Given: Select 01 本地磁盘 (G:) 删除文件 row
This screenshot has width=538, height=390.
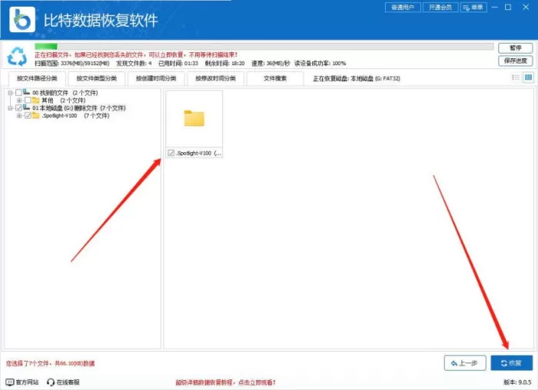Looking at the screenshot, I should coord(79,108).
